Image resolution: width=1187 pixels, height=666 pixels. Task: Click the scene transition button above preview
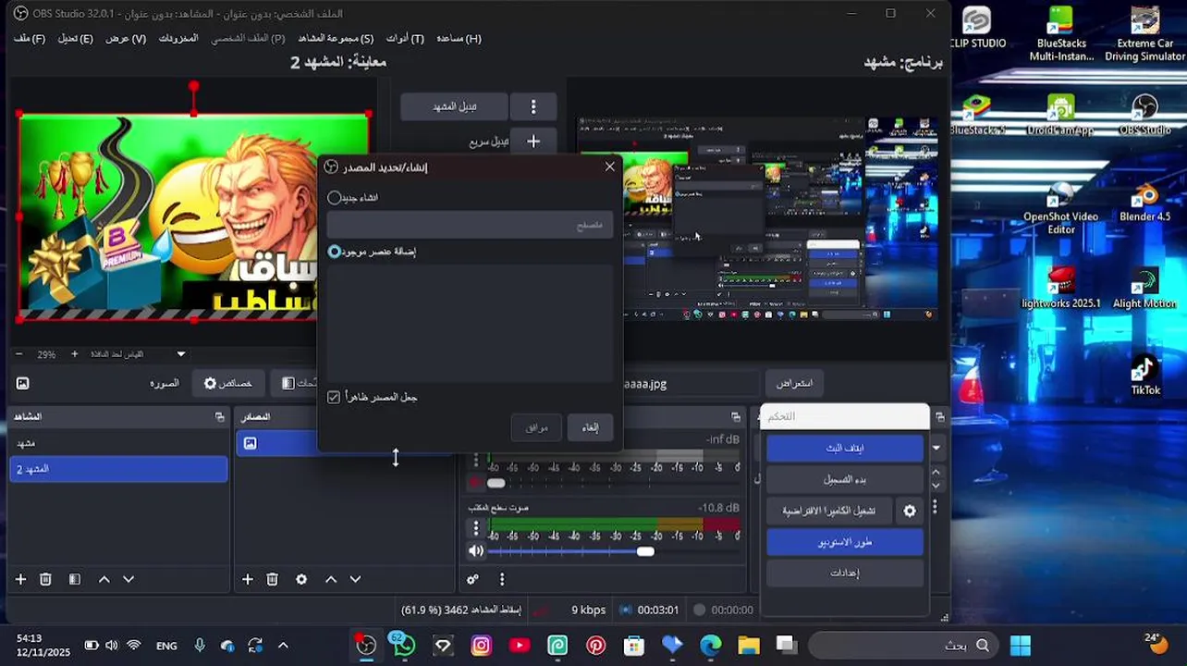pyautogui.click(x=454, y=106)
